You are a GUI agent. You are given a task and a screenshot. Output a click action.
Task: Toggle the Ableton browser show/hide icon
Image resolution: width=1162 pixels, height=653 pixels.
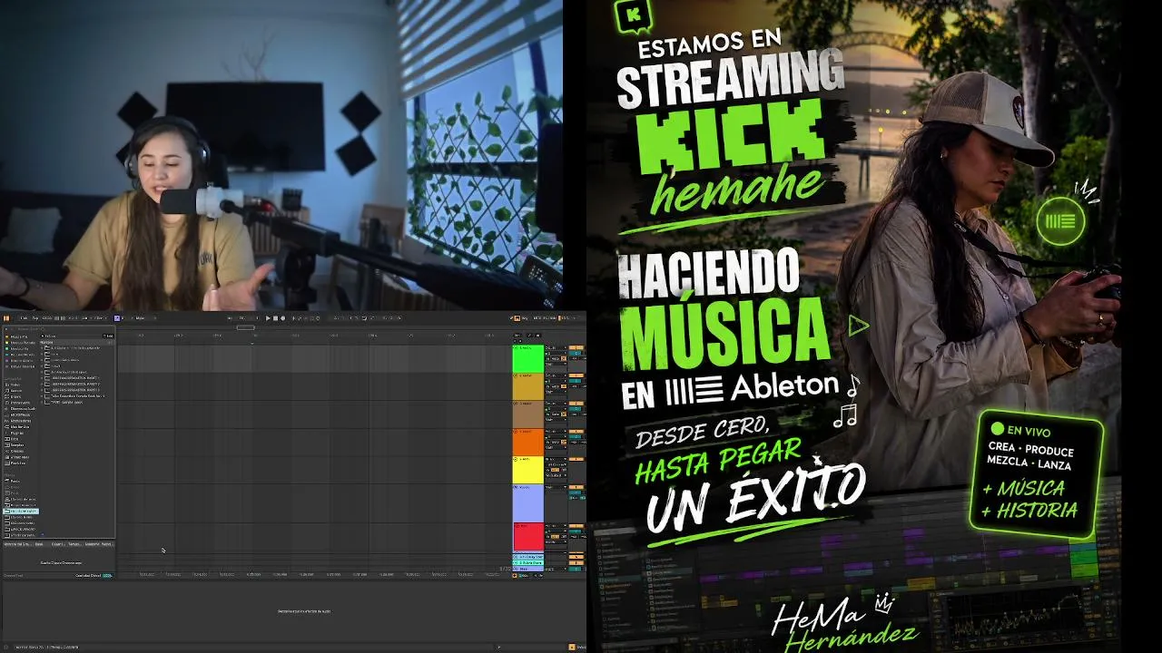pos(6,318)
